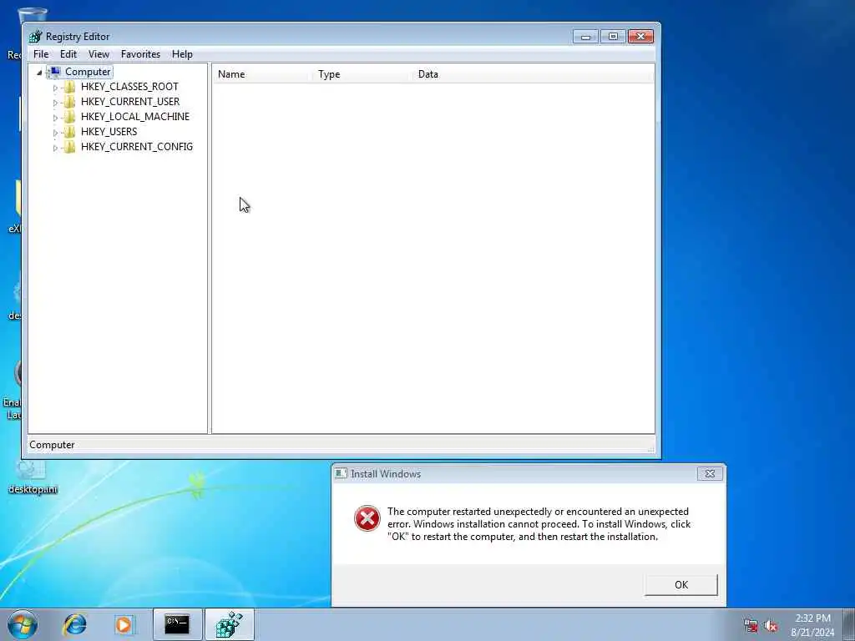Minimize the Registry Editor window
The height and width of the screenshot is (641, 855).
pos(585,37)
